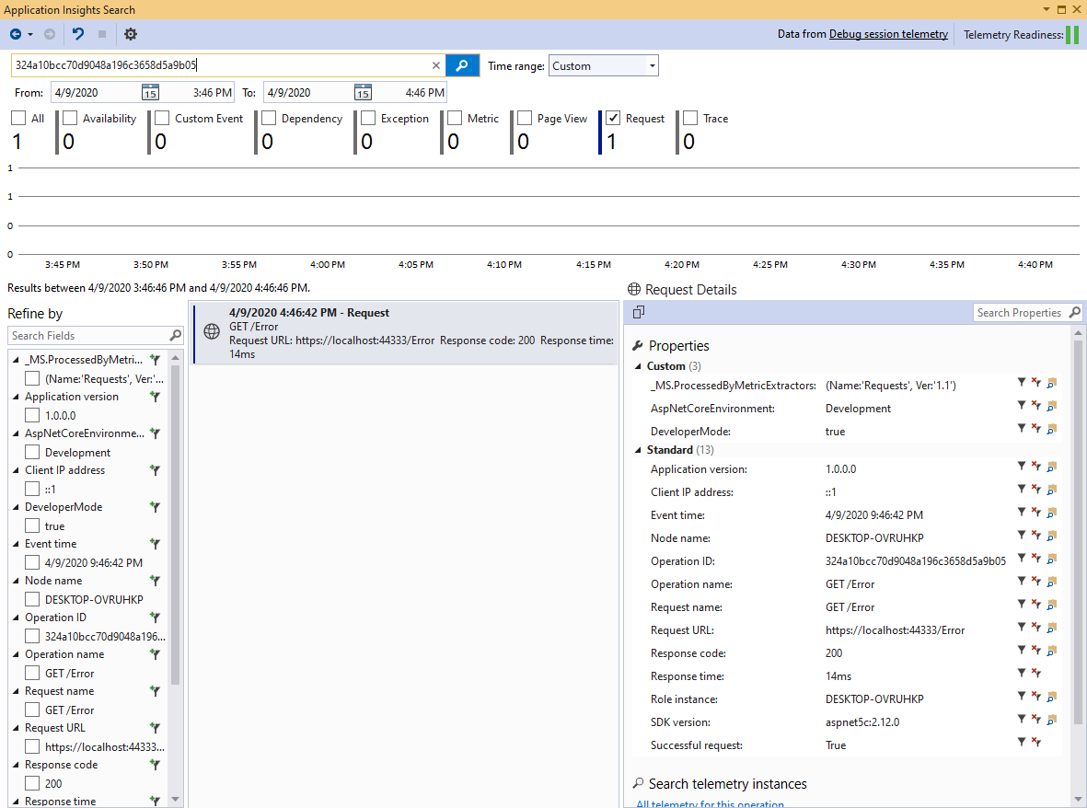Viewport: 1087px width, 808px height.
Task: Check the Development refine checkbox
Action: (32, 452)
